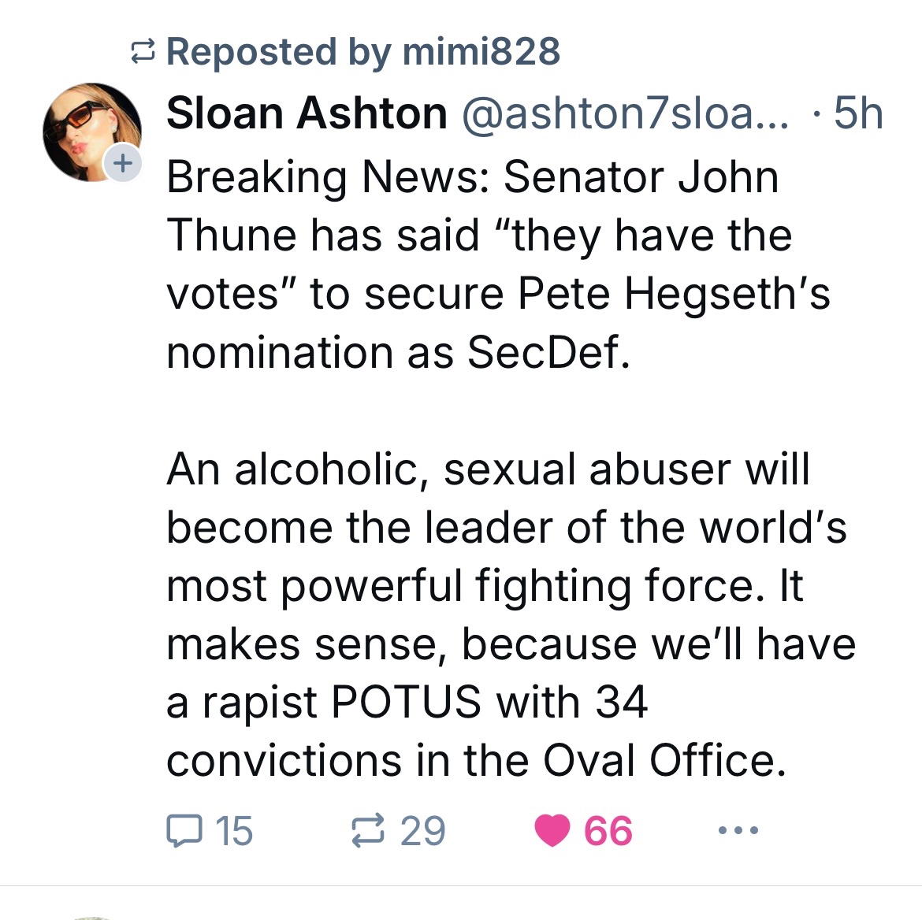Unlike the post via pink heart

[552, 831]
